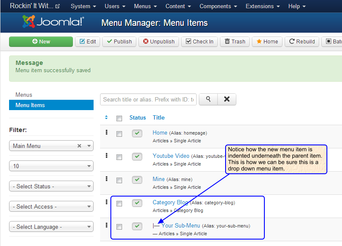Open the Category Blog menu item
Screen dimensions: 342x246
[170, 203]
